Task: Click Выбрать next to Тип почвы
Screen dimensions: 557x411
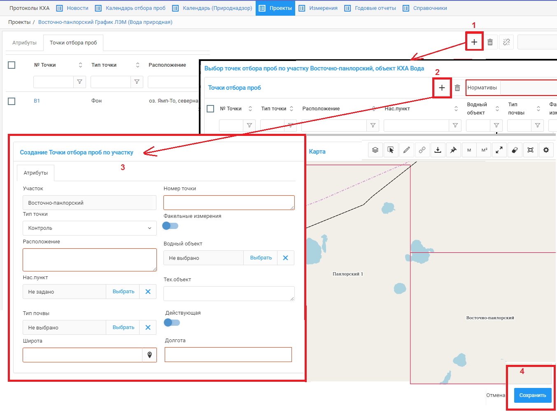Action: 124,327
